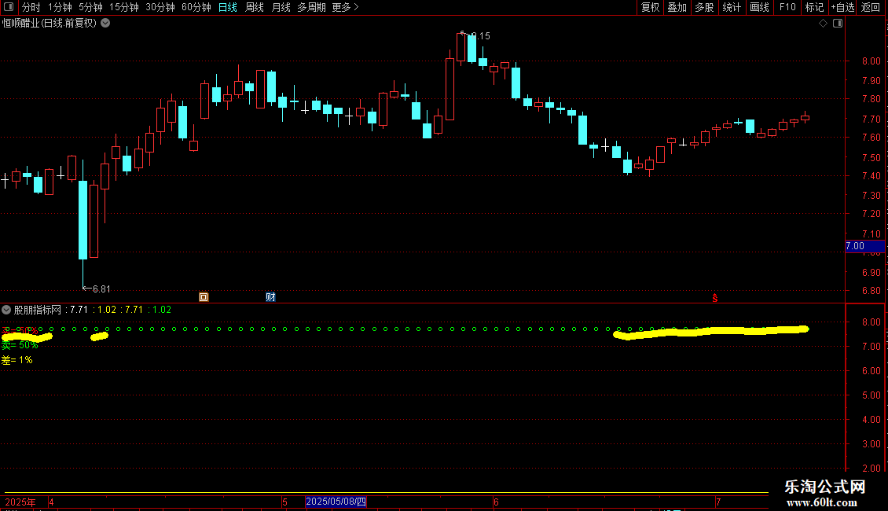Click the diamond icon at chart top-right
Screen dimensions: 888x511
click(824, 24)
